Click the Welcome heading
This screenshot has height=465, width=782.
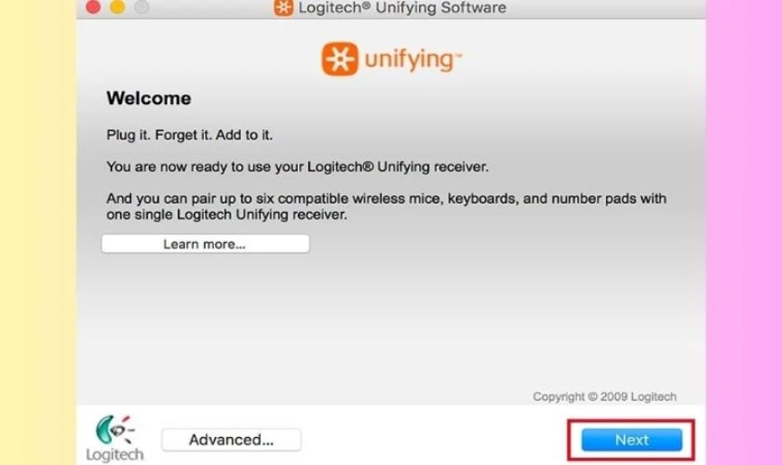(x=149, y=99)
